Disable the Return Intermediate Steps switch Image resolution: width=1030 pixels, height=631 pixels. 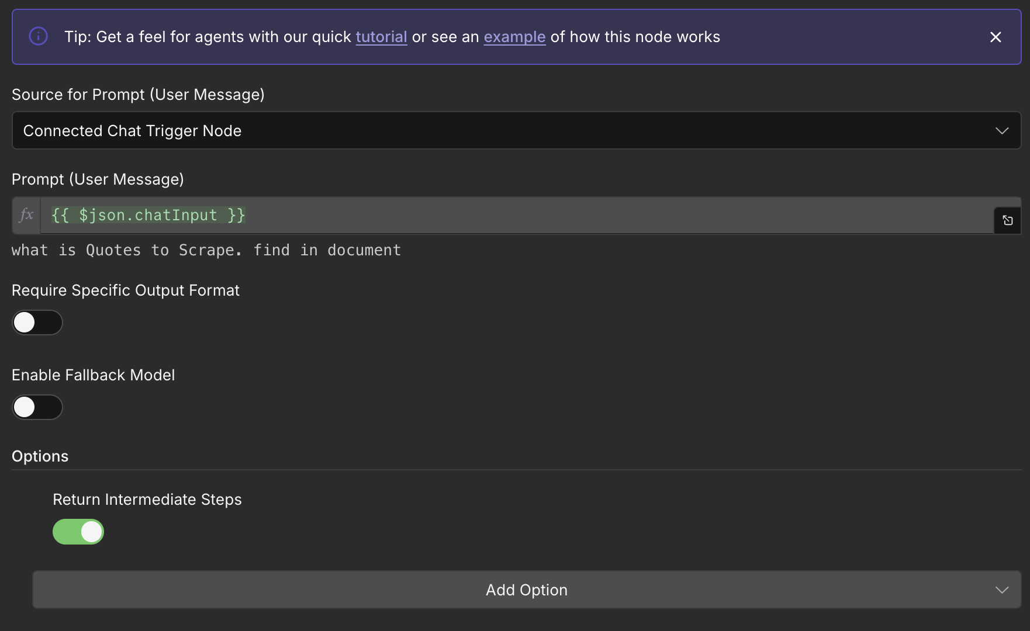point(78,532)
